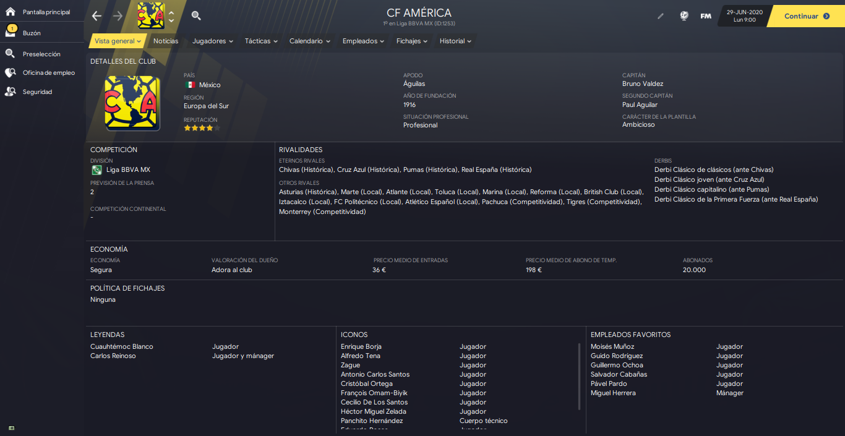Open the Chivas (Histórica) rival link

(306, 169)
